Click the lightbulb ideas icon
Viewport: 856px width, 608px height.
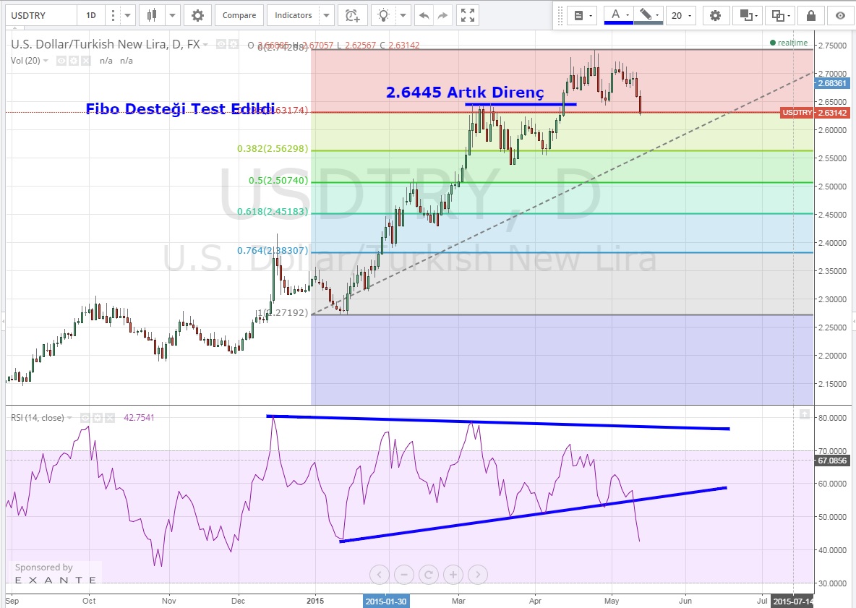point(383,15)
